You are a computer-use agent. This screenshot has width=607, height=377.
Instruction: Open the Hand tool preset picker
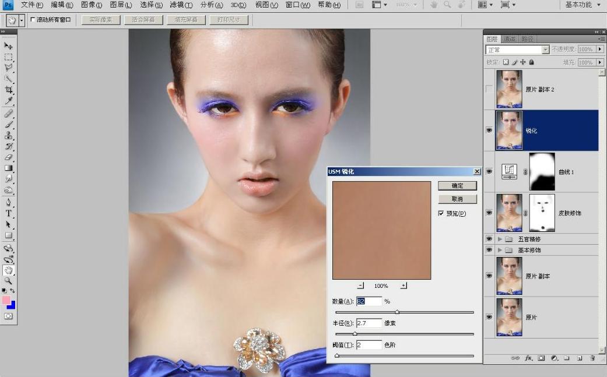point(22,20)
